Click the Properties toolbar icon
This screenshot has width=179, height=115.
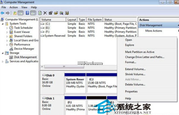click(50, 13)
